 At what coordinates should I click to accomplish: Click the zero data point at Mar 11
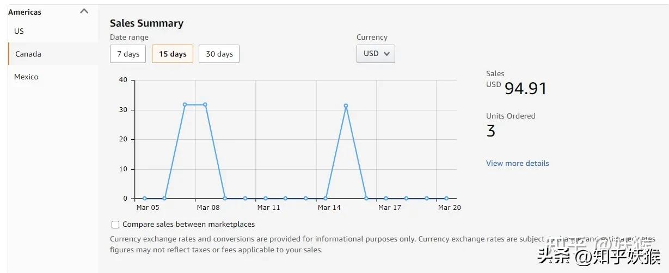265,198
